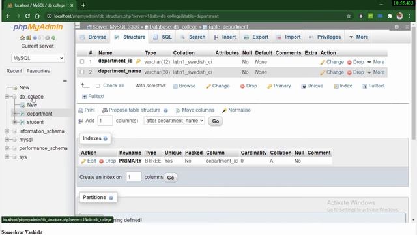417x235 pixels.
Task: Collapse navigation panel link icon
Action: pos(65,80)
